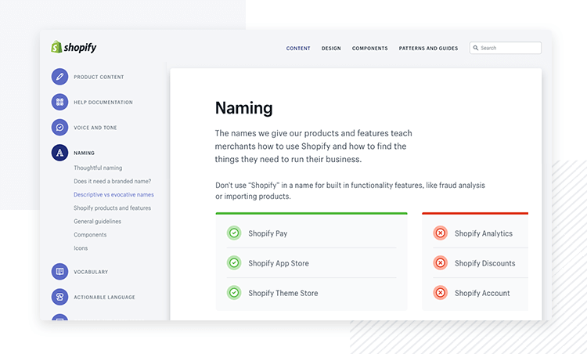
Task: Click red cross icon beside Shopify Account
Action: (x=440, y=293)
